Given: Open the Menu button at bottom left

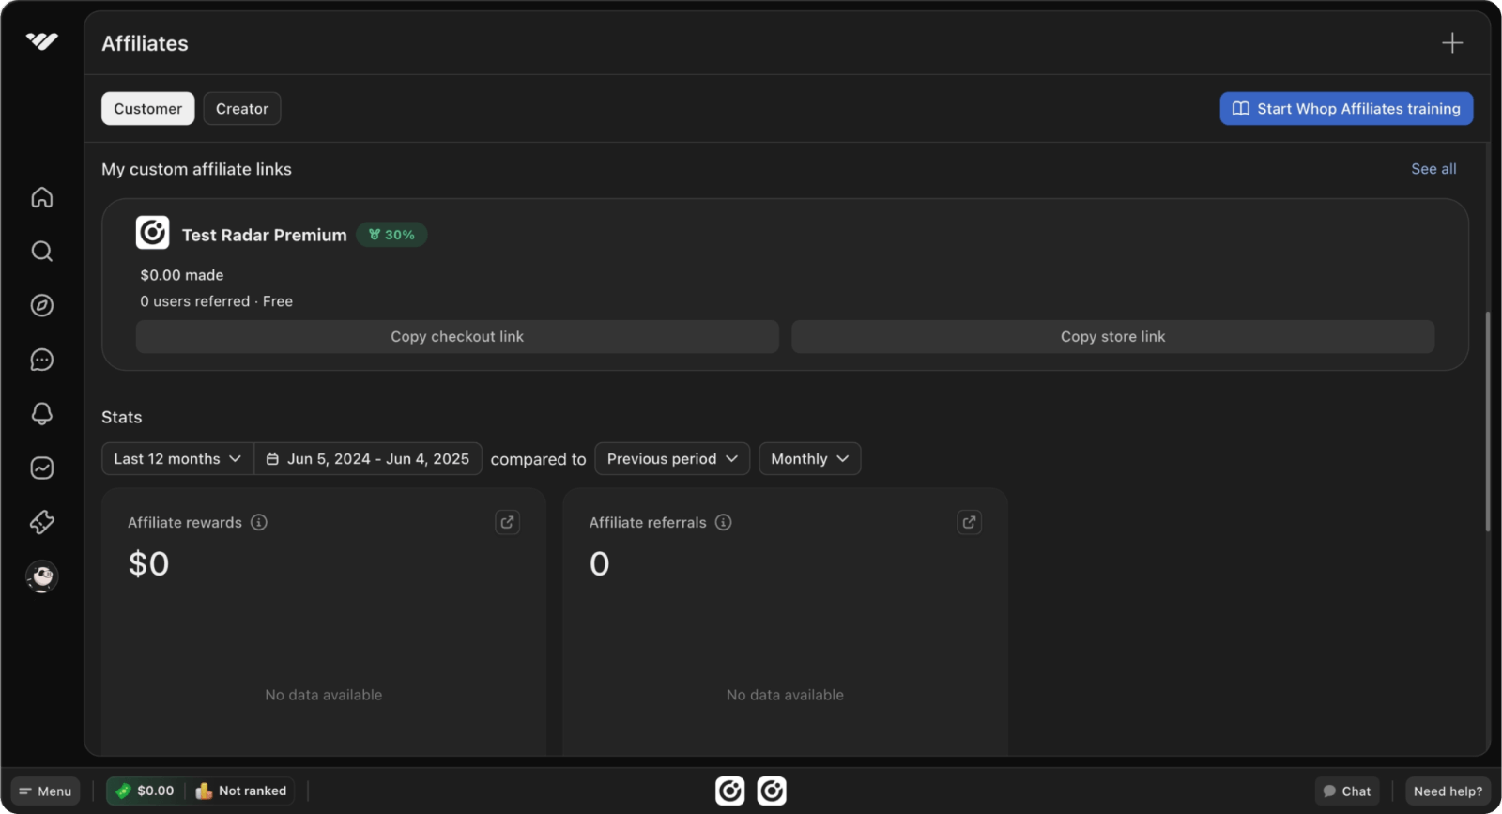Looking at the screenshot, I should pos(45,791).
